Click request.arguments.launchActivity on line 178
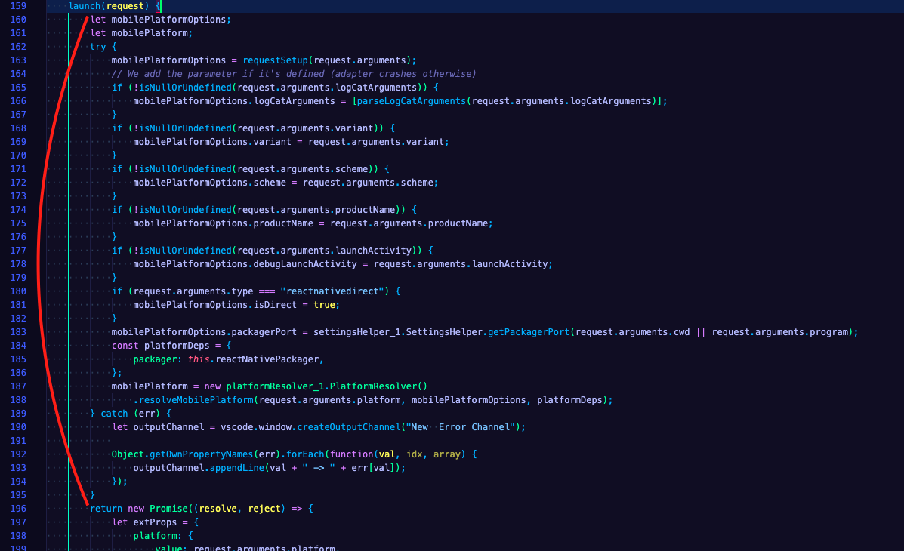The width and height of the screenshot is (904, 551). [x=461, y=264]
